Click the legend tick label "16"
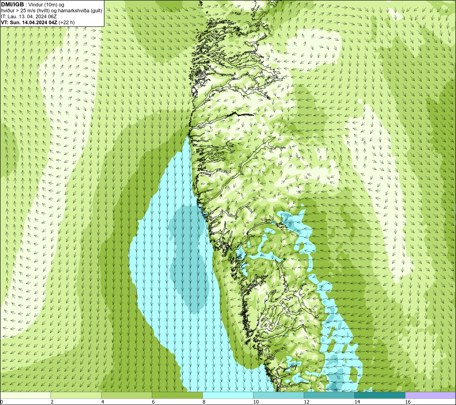This screenshot has height=405, width=456. click(x=408, y=402)
